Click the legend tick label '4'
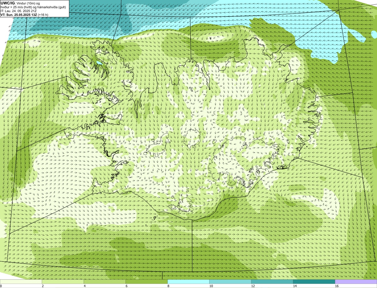The width and height of the screenshot is (377, 288). tap(85, 286)
